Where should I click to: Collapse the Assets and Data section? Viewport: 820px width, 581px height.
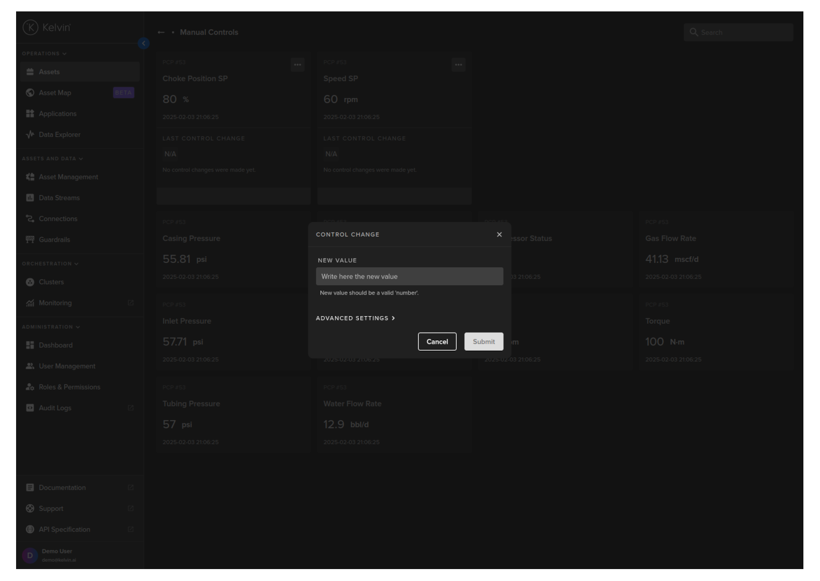[x=52, y=159]
